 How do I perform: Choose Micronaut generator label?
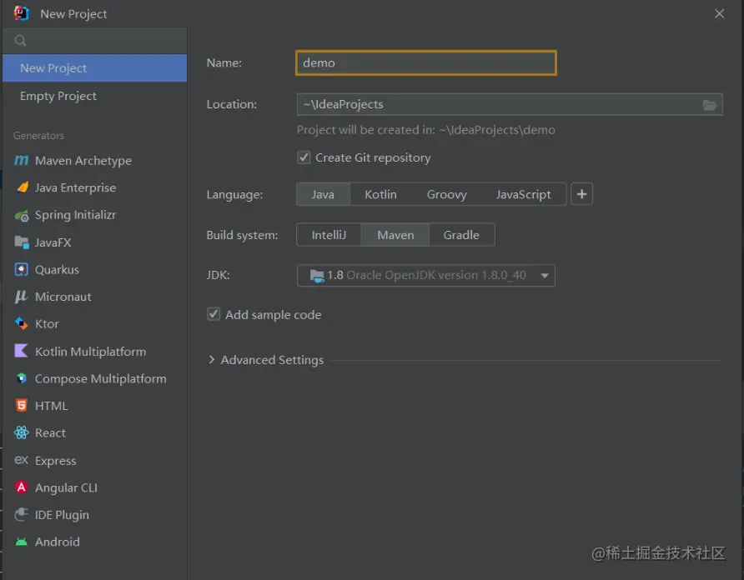click(63, 297)
